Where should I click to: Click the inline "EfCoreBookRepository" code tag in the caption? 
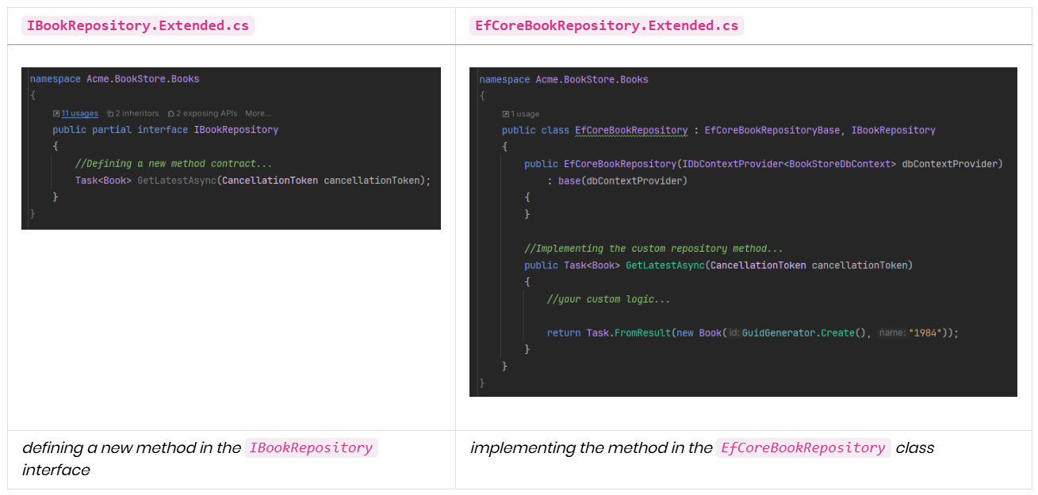[x=803, y=447]
